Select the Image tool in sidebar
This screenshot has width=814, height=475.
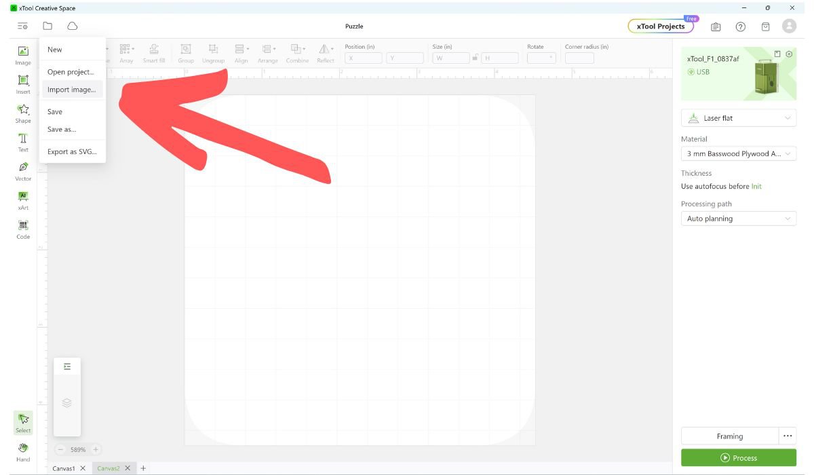coord(23,55)
